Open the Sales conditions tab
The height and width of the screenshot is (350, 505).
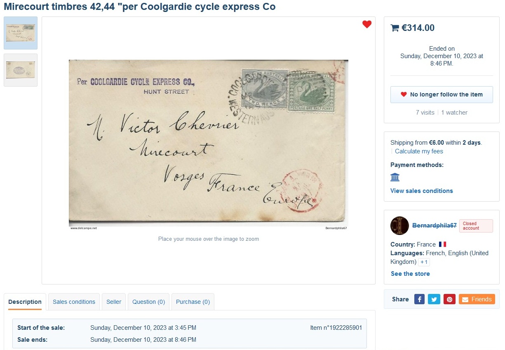click(x=74, y=302)
